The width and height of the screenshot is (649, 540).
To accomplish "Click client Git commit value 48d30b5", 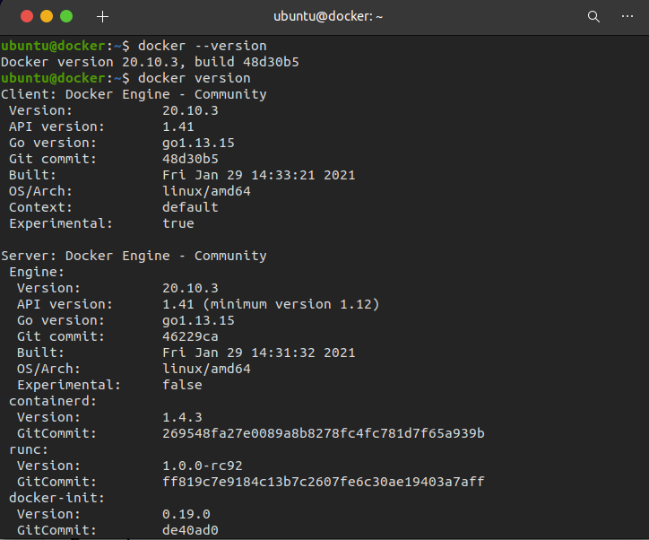I will (190, 159).
